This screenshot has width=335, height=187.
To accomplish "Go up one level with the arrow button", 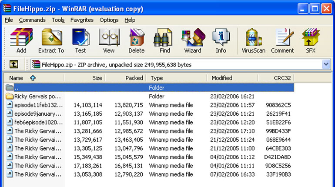I will 13,64.
